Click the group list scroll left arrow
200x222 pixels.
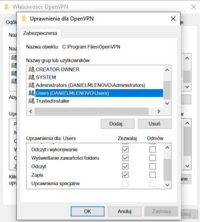point(31,111)
